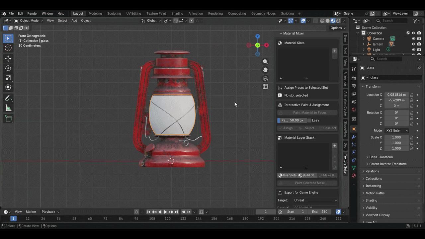Viewport: 425px width, 239px height.
Task: Switch to the UV Editing workspace tab
Action: (133, 14)
